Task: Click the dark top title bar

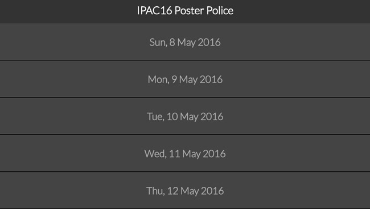Action: click(185, 11)
